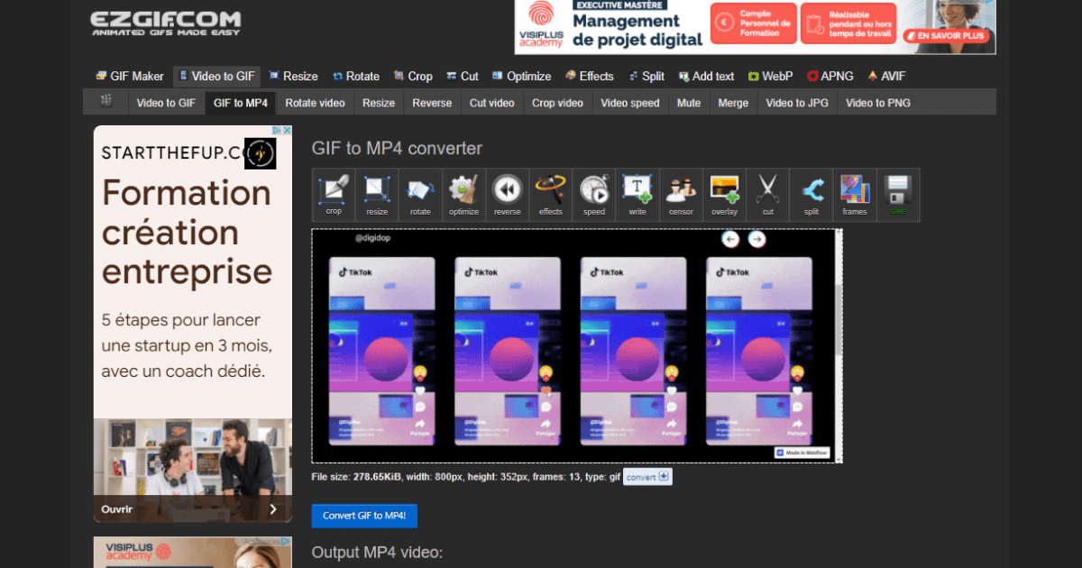Open the Optimize main menu item
The height and width of the screenshot is (568, 1082).
[521, 77]
